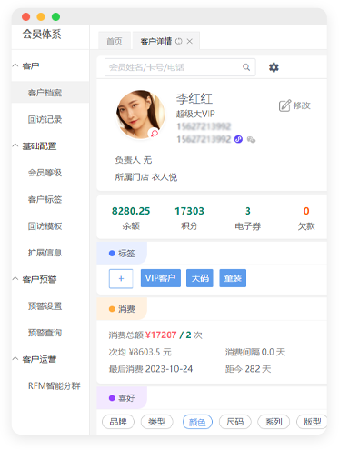Click the gender badge on the avatar
Image resolution: width=339 pixels, height=450 pixels.
(x=155, y=133)
